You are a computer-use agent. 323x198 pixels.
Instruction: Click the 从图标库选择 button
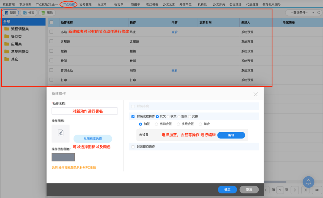[93, 138]
